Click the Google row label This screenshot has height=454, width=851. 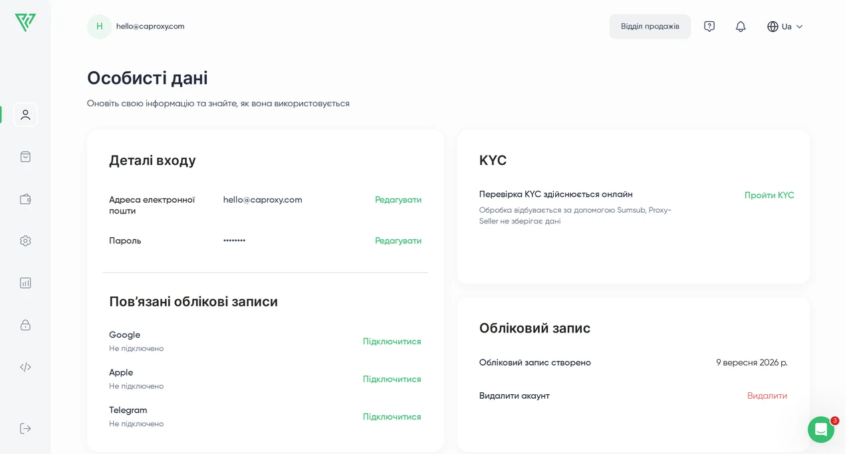[x=125, y=335]
